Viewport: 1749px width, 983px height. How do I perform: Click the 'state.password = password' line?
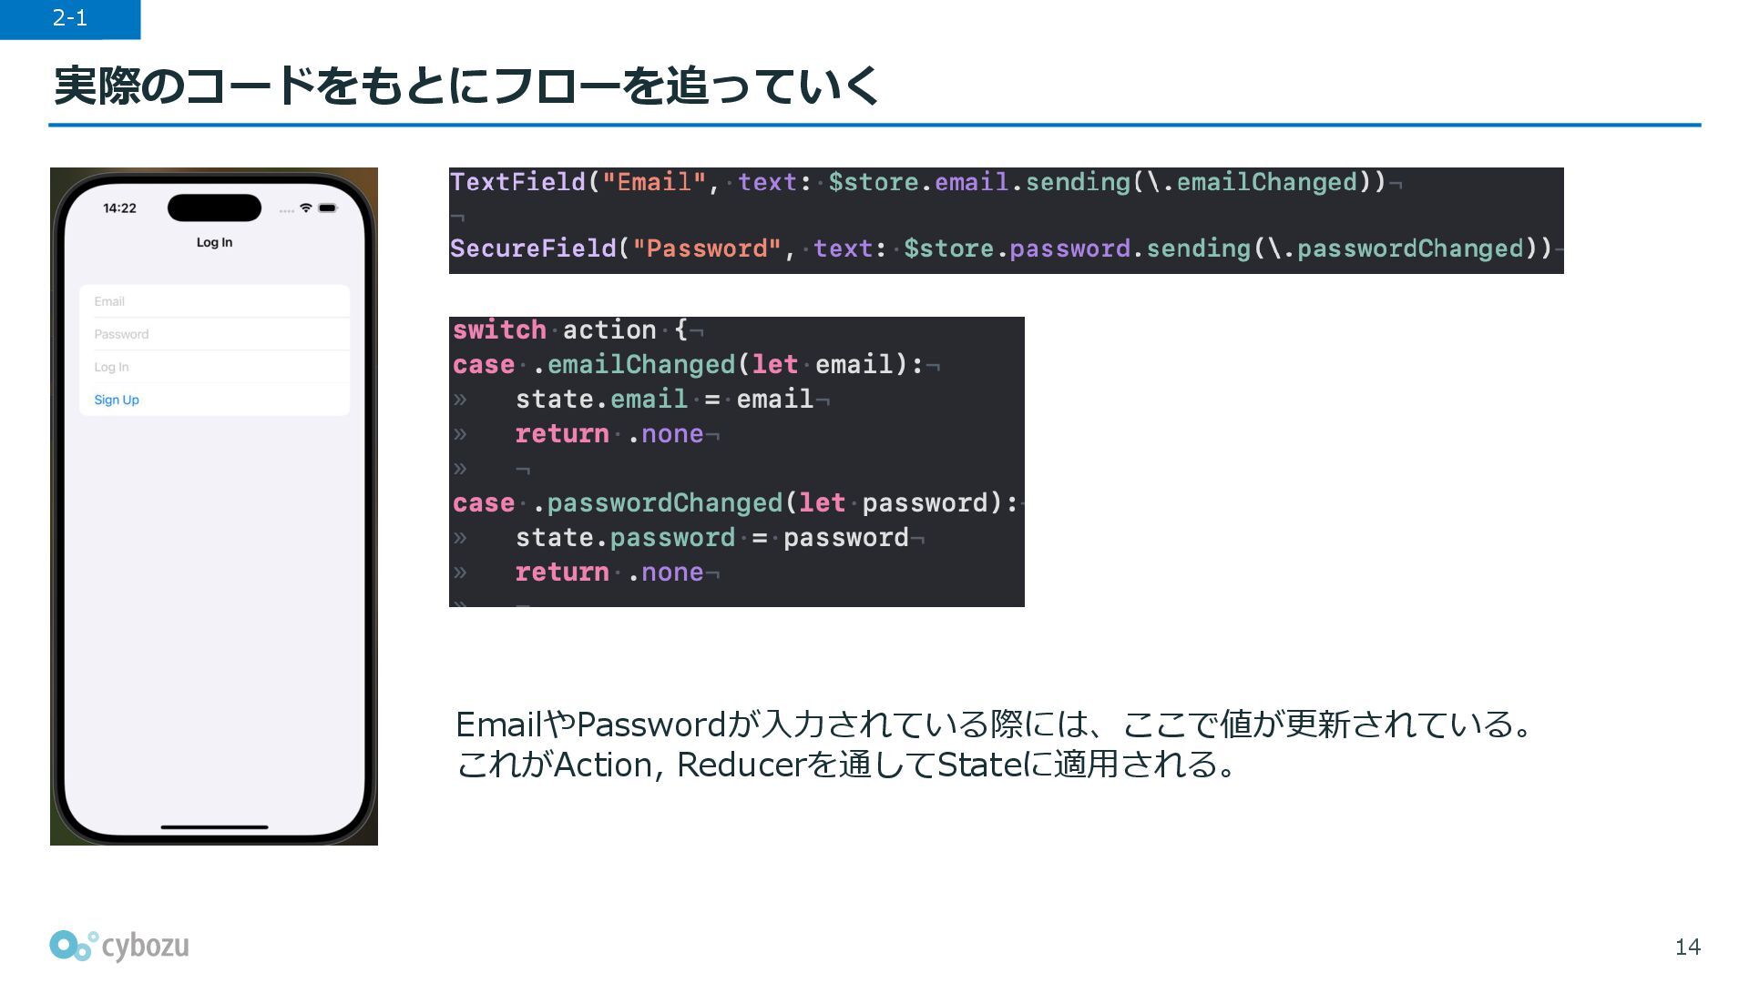pos(712,537)
